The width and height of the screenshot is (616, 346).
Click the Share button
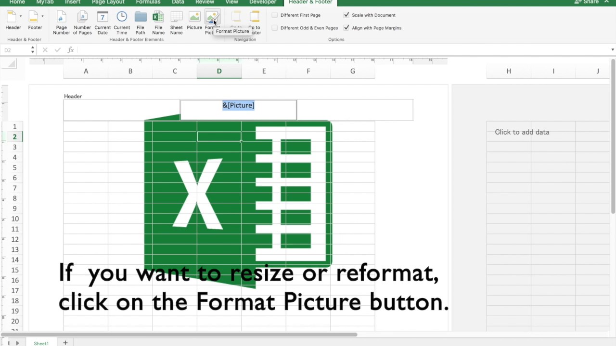[x=587, y=2]
